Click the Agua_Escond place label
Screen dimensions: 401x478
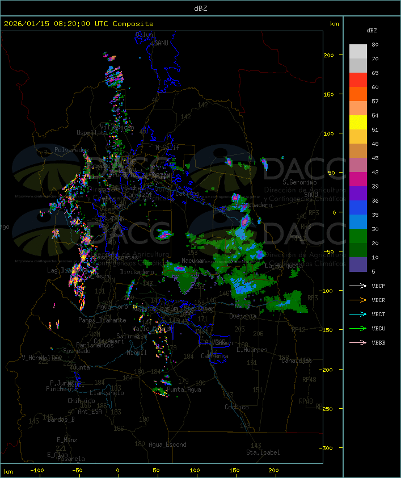[x=167, y=445]
